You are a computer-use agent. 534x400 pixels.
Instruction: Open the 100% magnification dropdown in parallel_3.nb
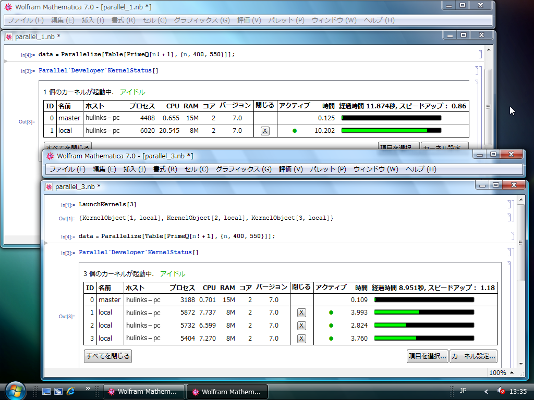click(501, 373)
